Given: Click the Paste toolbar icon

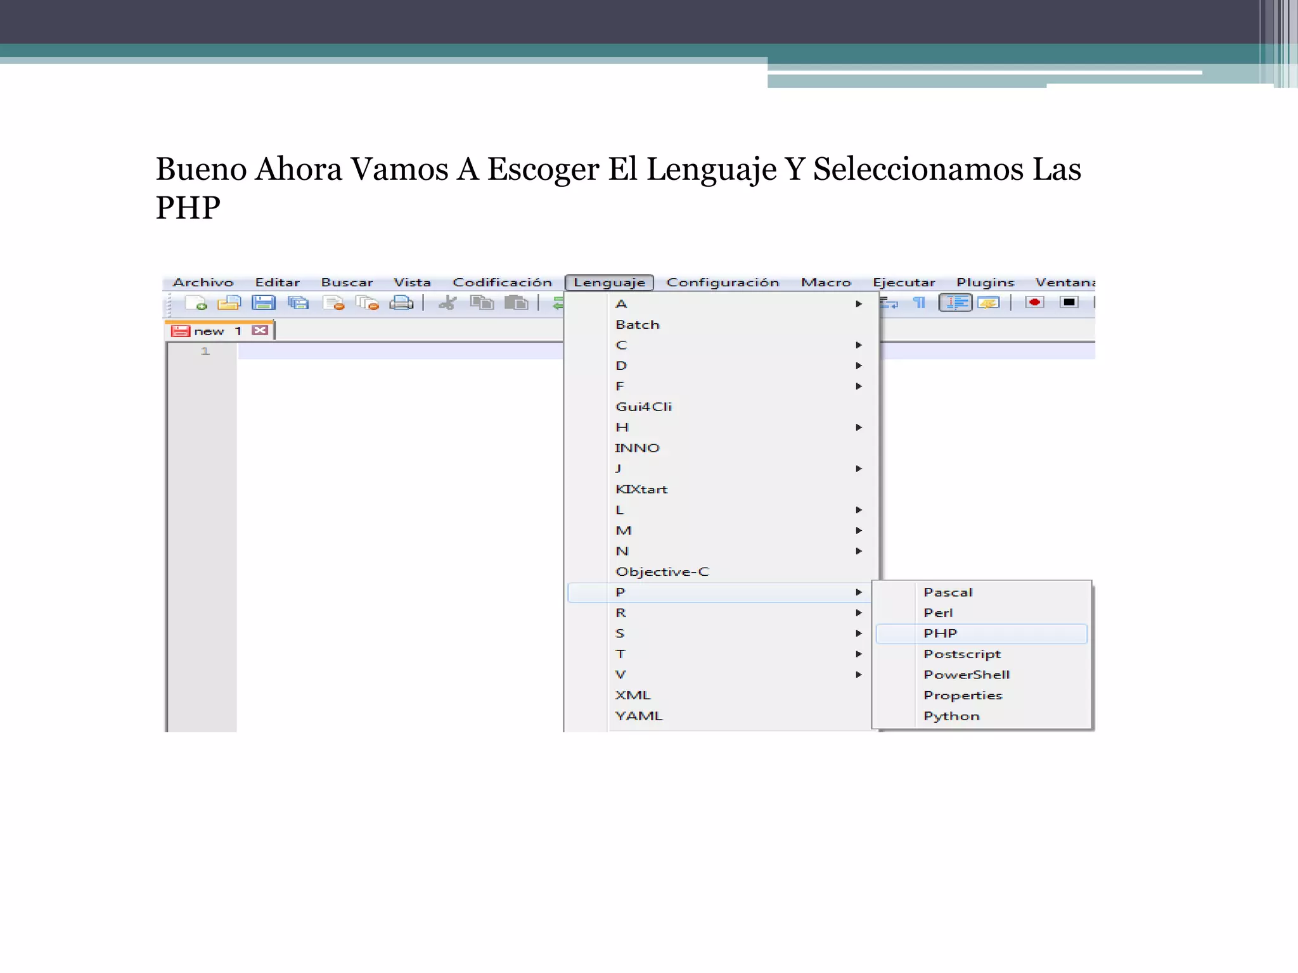Looking at the screenshot, I should pyautogui.click(x=517, y=303).
